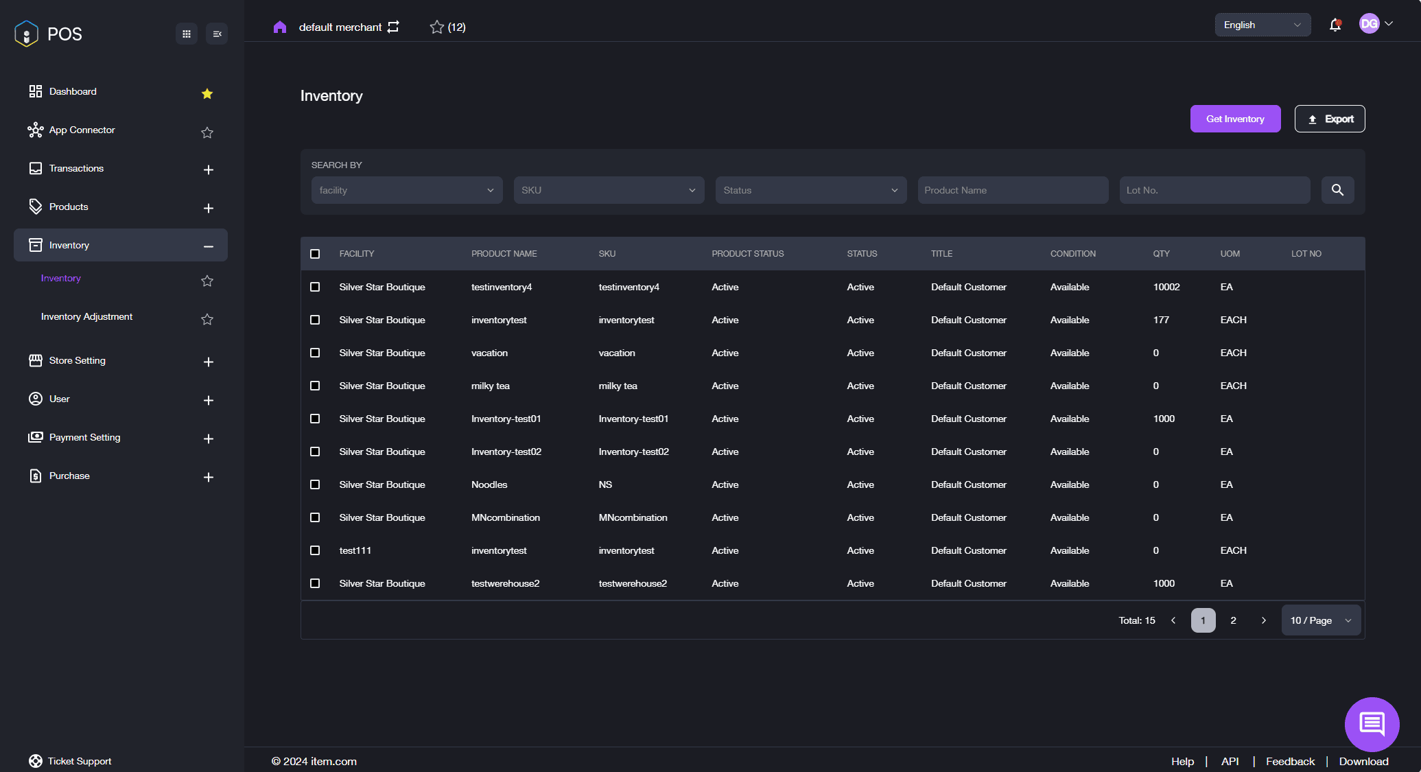Viewport: 1421px width, 772px height.
Task: Open the Status filter dropdown
Action: pos(811,190)
